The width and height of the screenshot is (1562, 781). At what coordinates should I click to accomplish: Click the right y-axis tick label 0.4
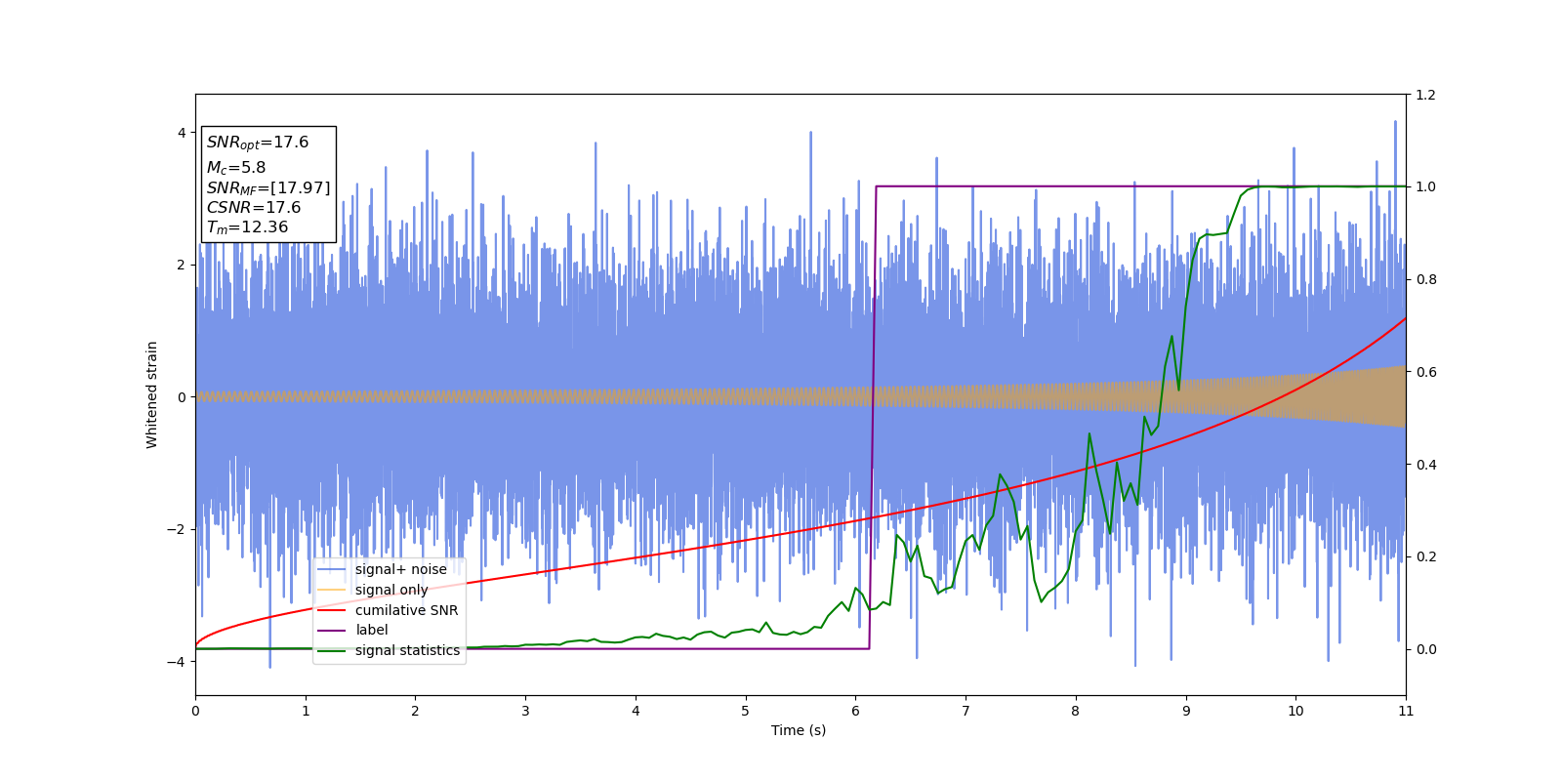click(1425, 465)
